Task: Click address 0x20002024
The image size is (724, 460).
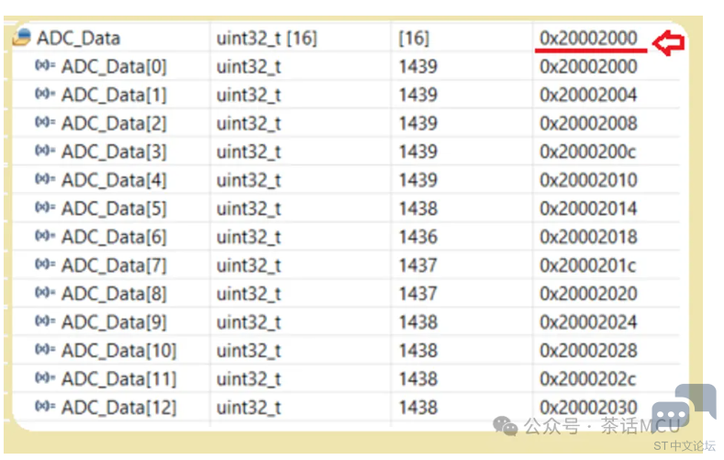Action: 588,322
